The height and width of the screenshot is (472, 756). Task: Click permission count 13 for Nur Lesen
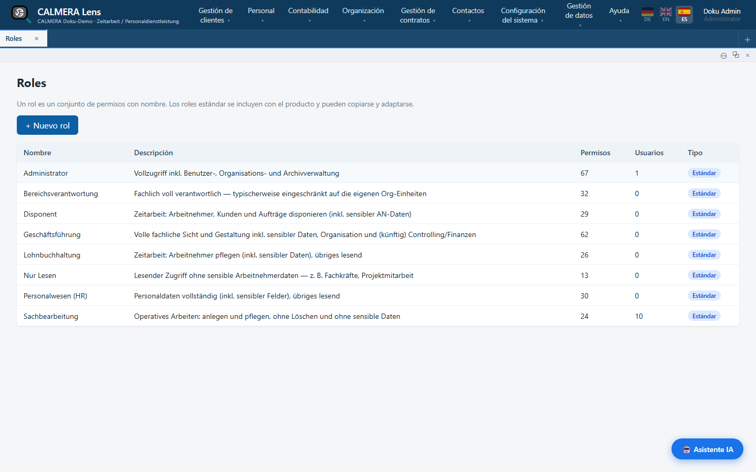coord(584,275)
